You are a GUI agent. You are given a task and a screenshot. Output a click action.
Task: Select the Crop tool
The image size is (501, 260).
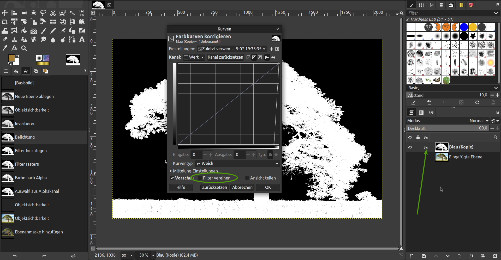(x=5, y=22)
